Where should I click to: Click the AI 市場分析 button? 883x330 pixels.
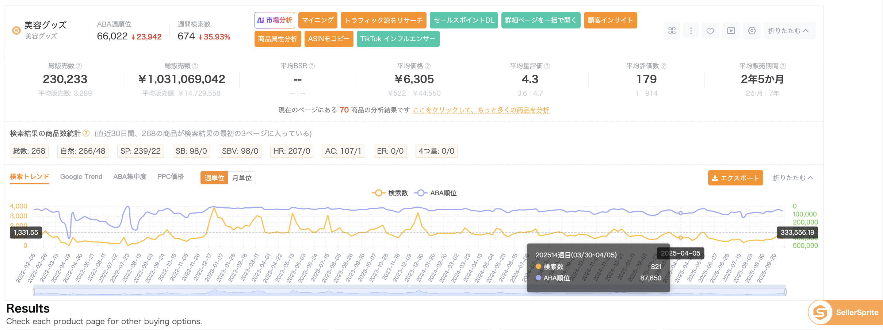click(x=275, y=20)
